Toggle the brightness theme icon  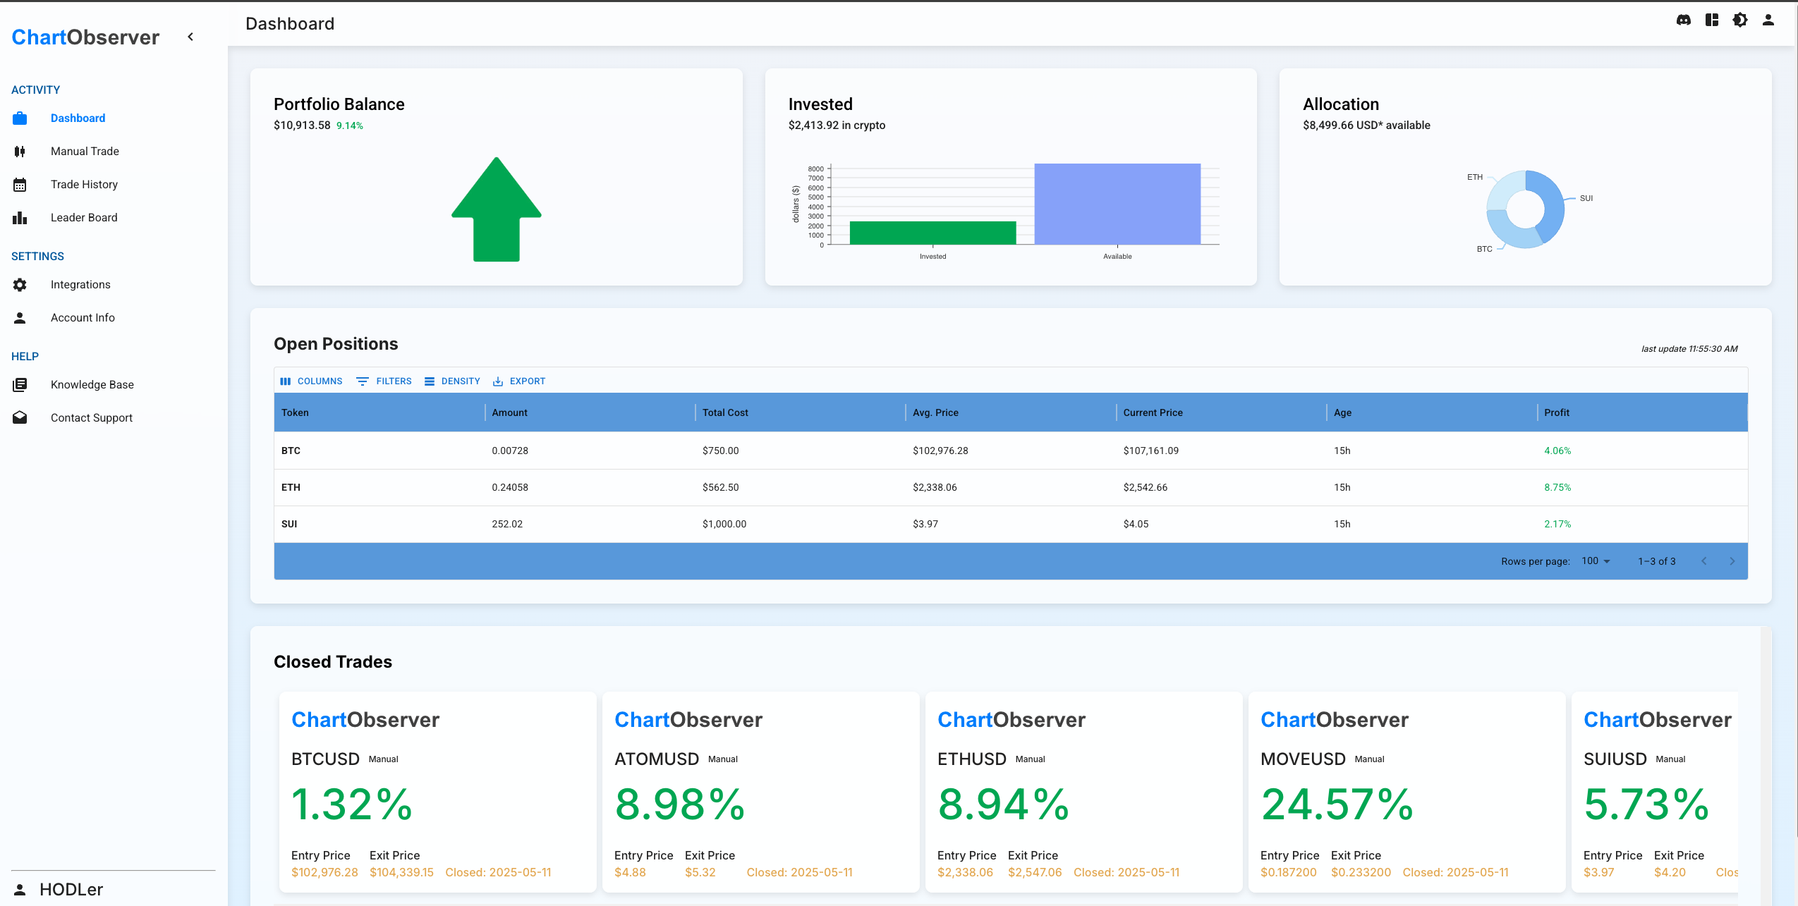pos(1740,20)
